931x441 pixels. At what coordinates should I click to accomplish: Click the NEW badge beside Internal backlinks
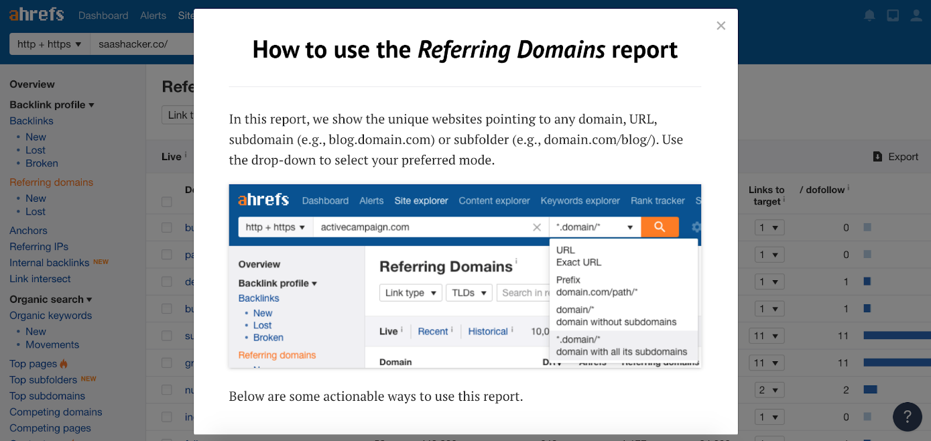coord(101,261)
